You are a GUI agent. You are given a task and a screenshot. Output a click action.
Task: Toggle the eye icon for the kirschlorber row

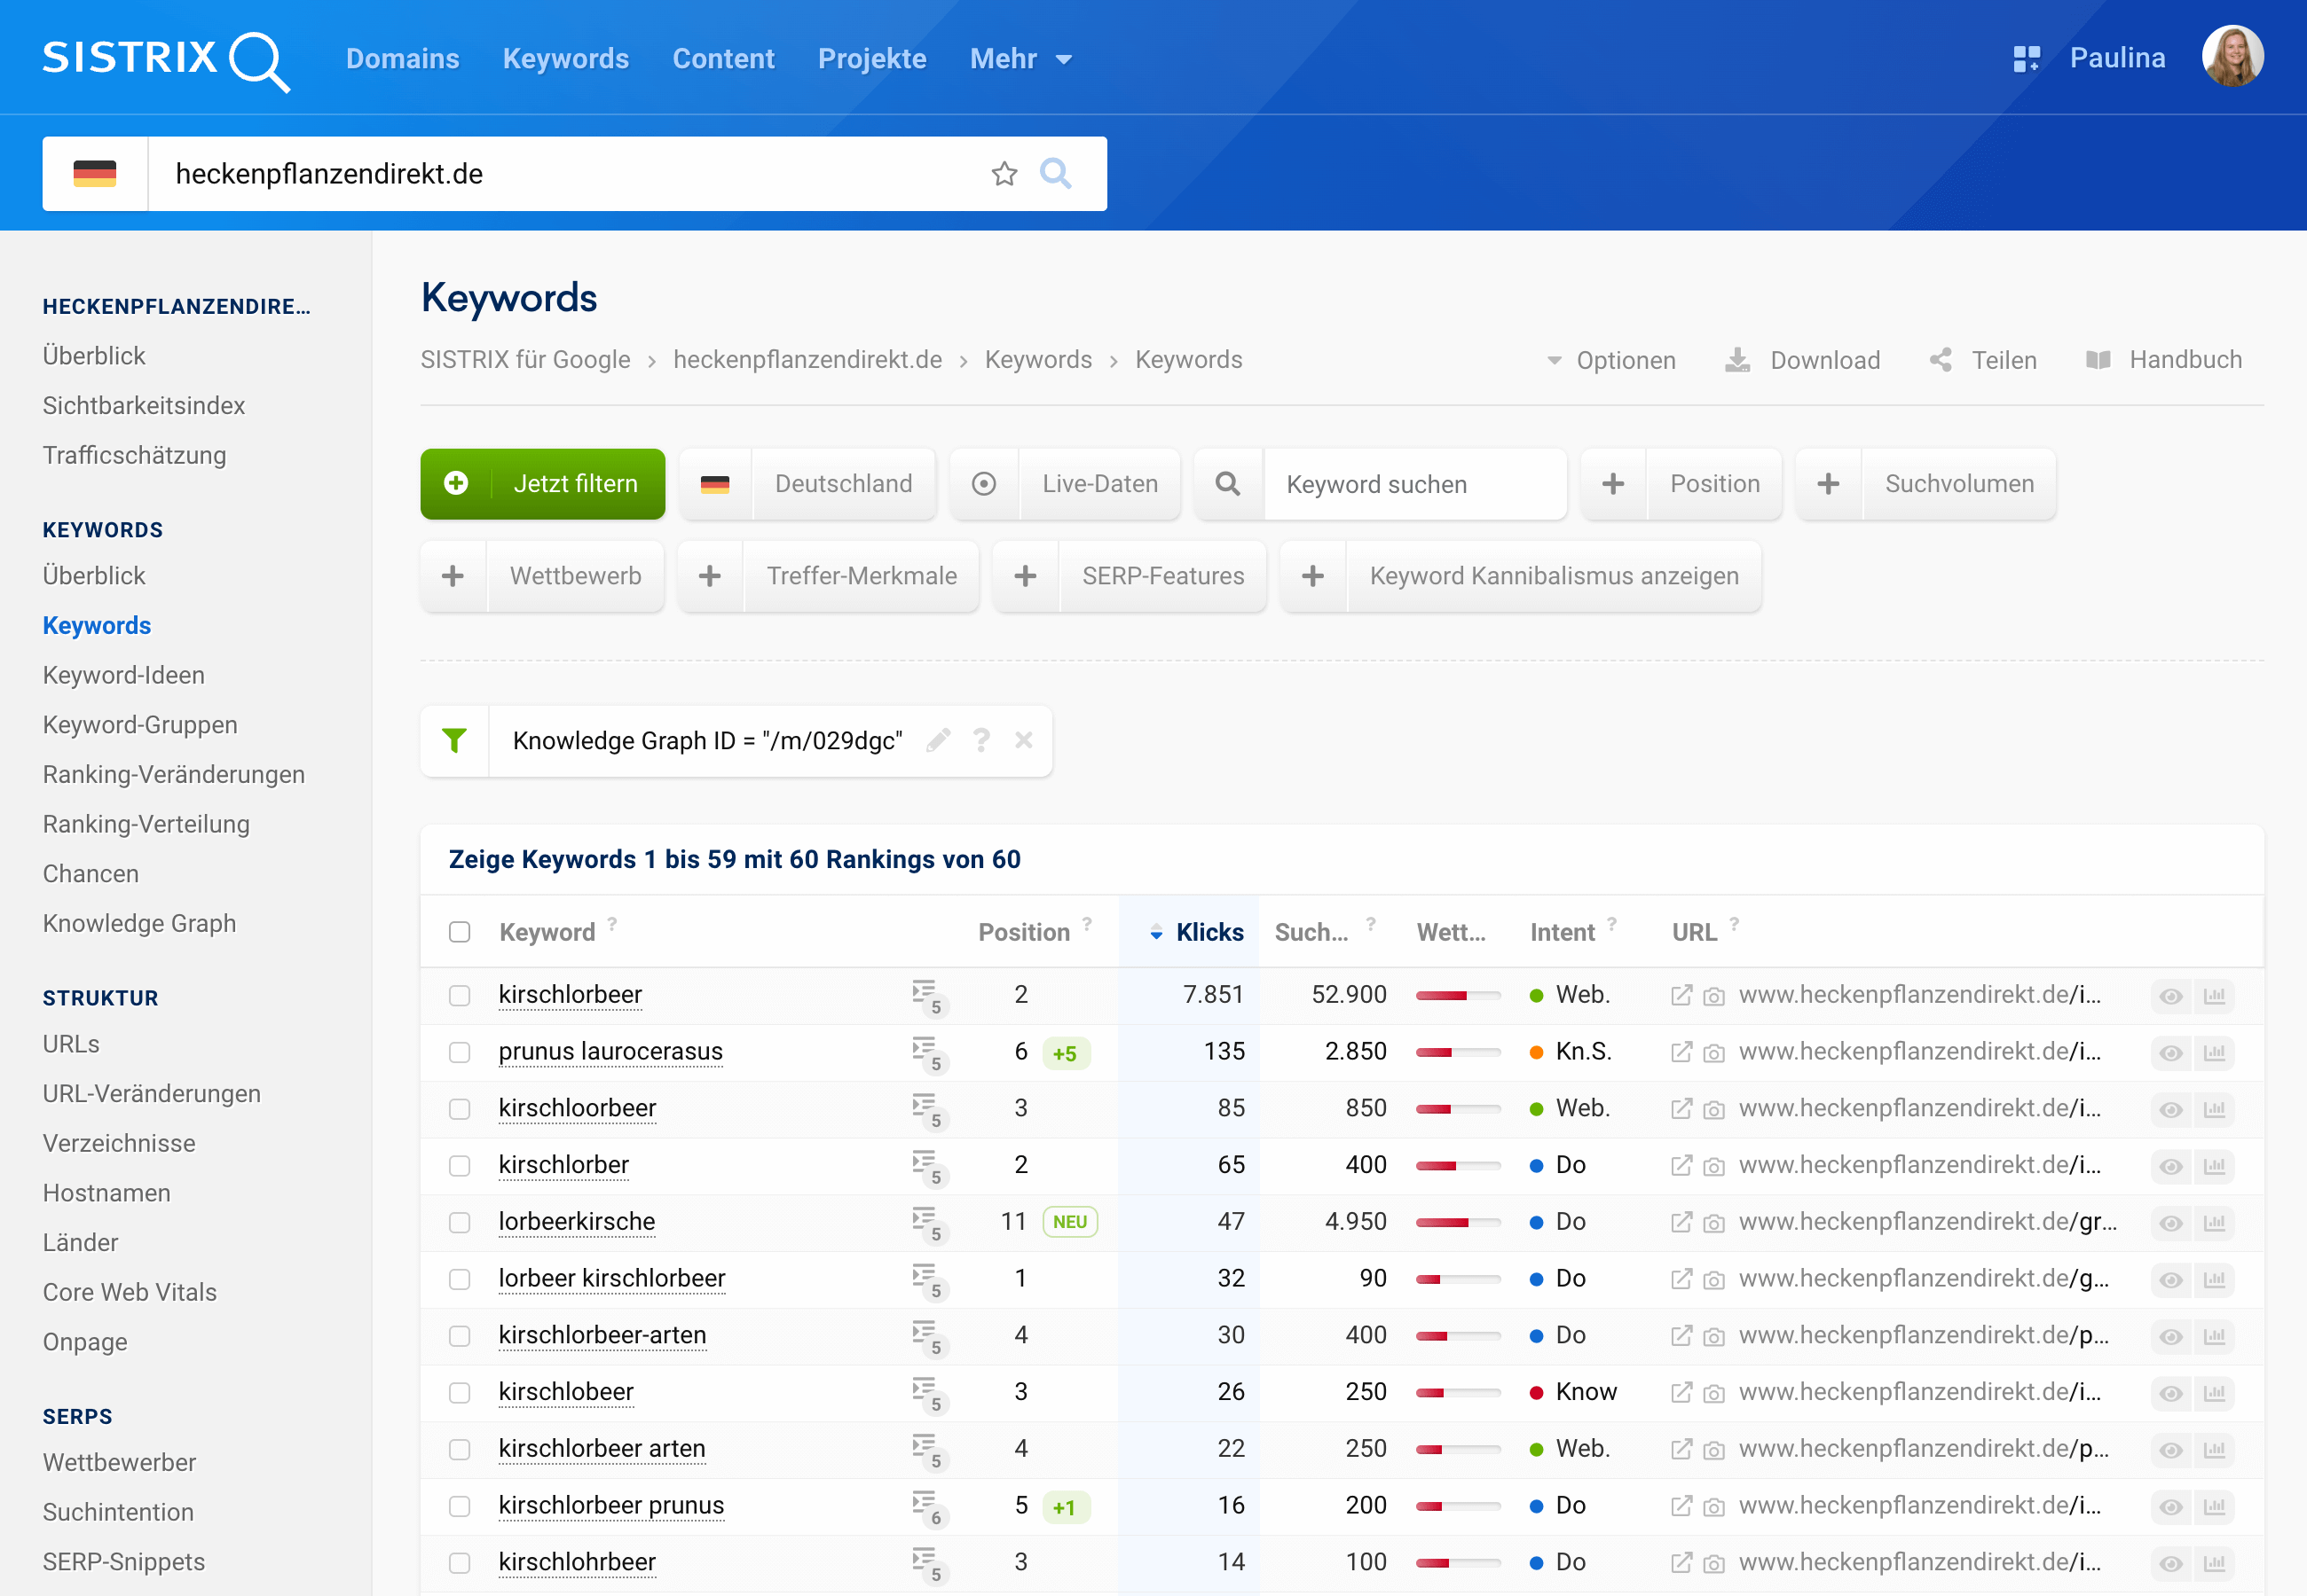click(x=2170, y=1166)
